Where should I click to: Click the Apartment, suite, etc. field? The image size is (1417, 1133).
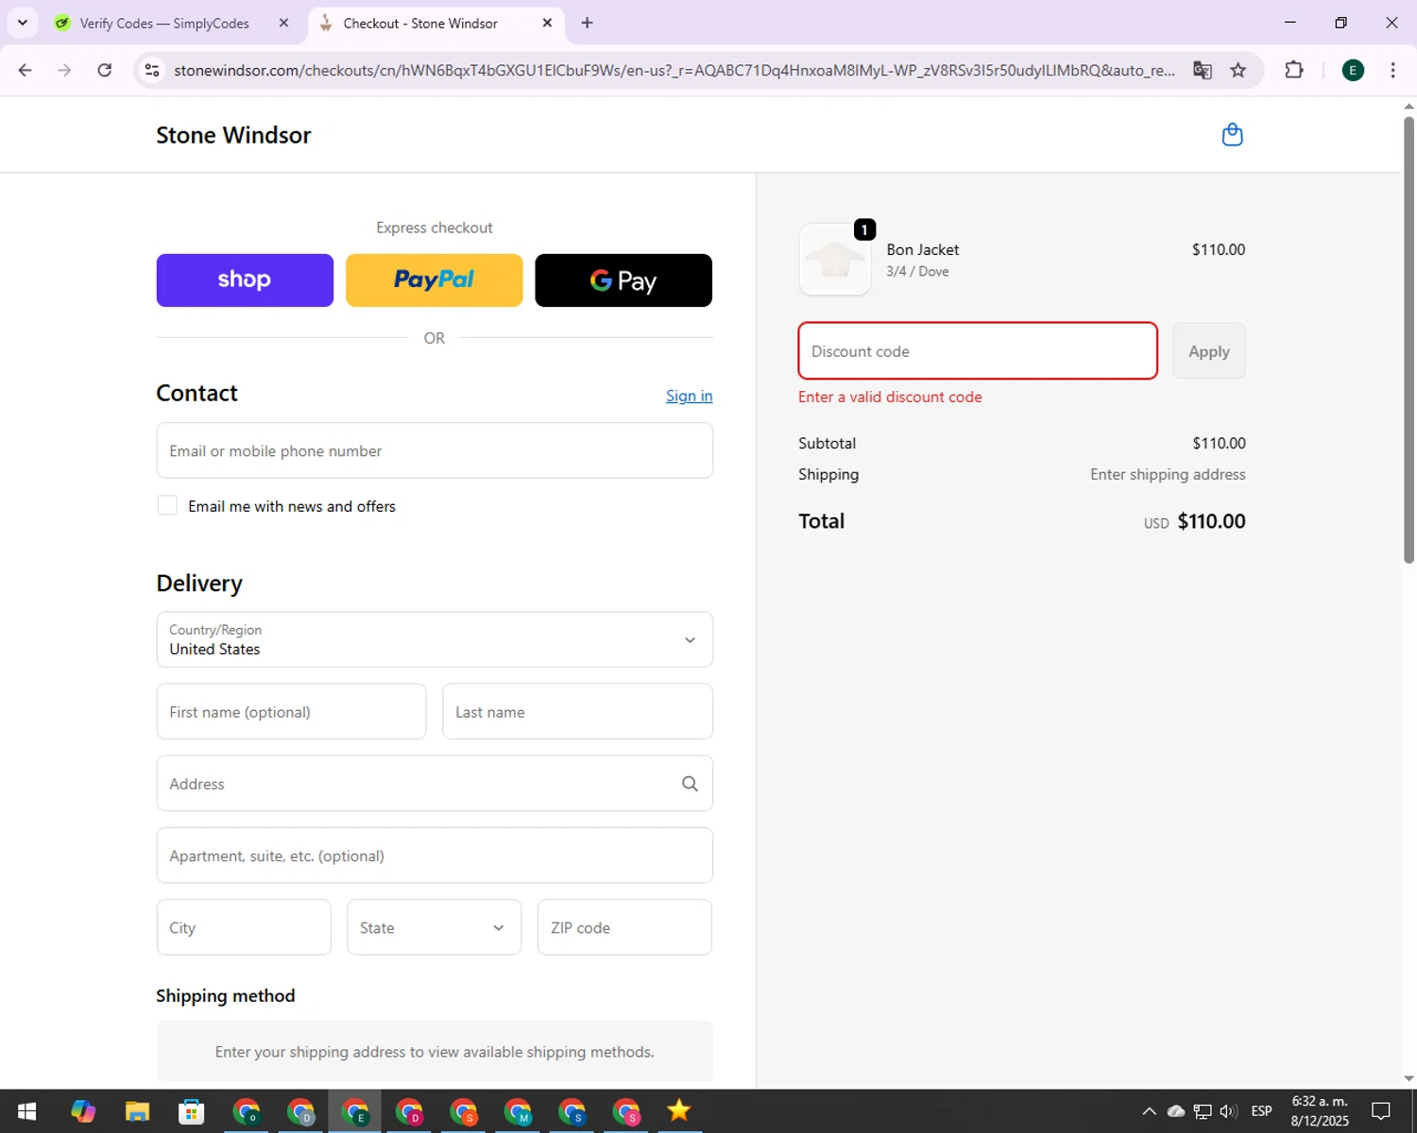click(x=435, y=855)
